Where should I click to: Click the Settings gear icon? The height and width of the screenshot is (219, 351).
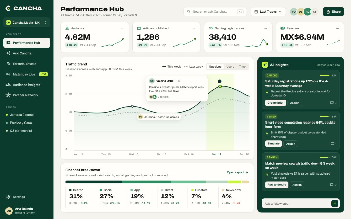click(x=8, y=197)
